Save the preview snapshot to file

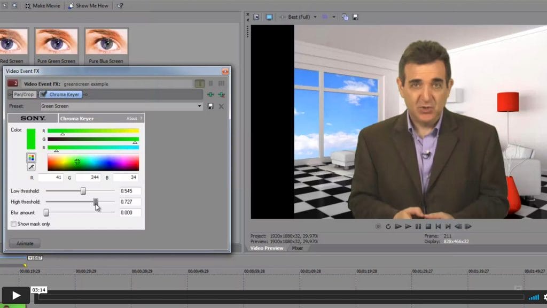(355, 17)
